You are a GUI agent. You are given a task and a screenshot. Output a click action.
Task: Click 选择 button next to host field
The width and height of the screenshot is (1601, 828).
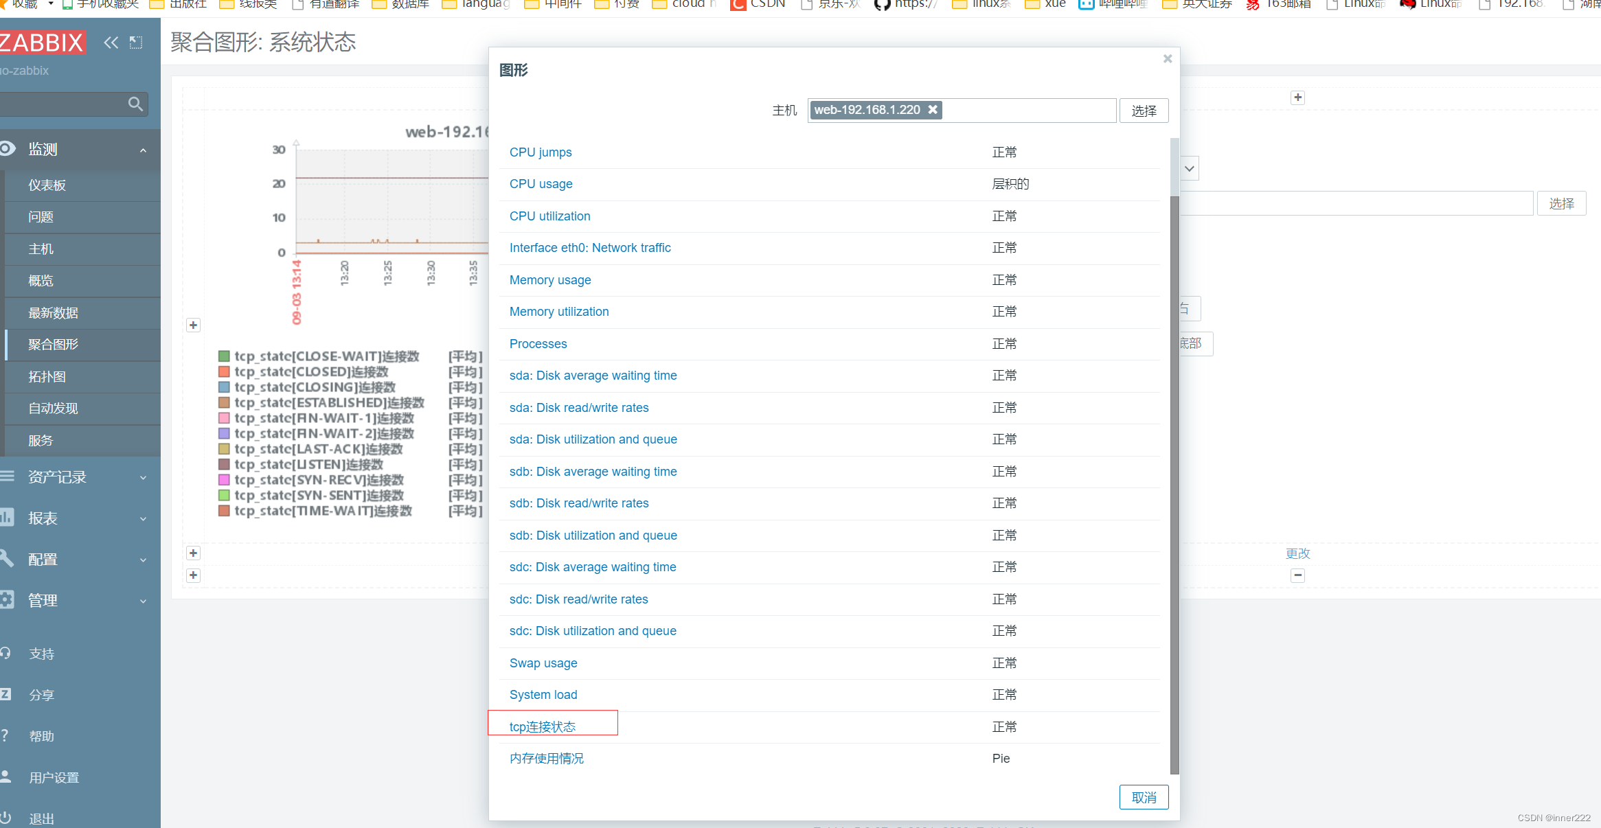tap(1144, 111)
